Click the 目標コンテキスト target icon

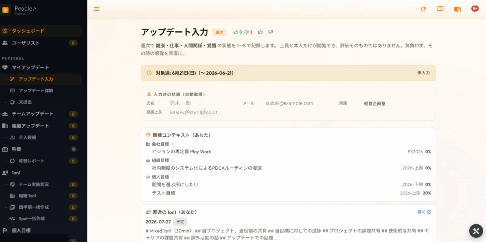tap(148, 135)
